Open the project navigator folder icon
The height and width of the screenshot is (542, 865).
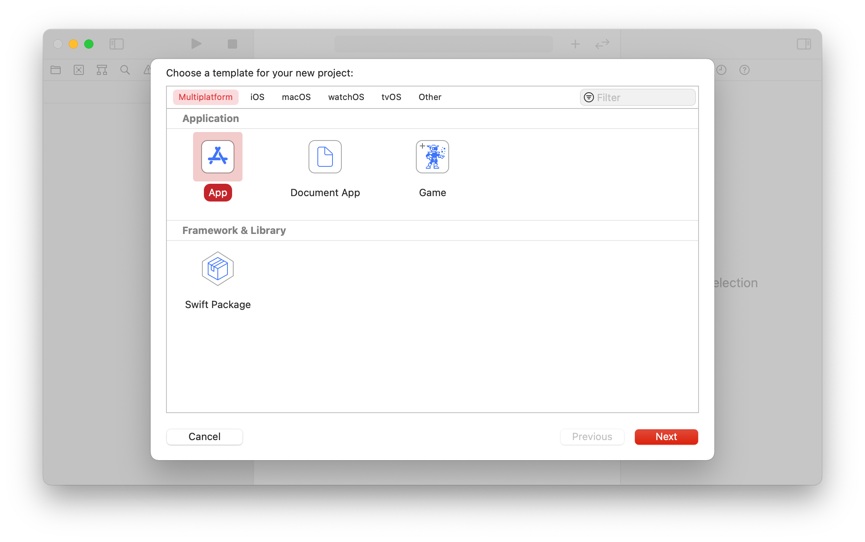click(56, 70)
